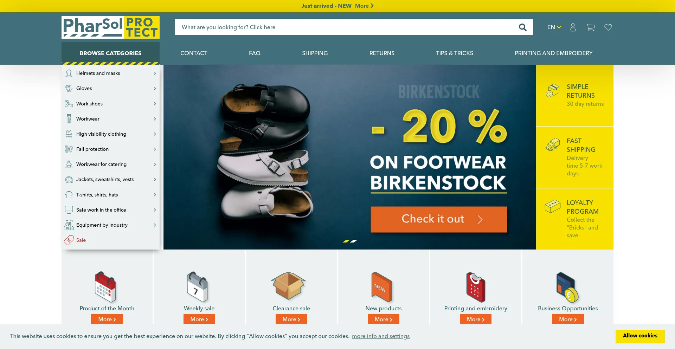Expand the Fall protection category arrow

pyautogui.click(x=155, y=149)
